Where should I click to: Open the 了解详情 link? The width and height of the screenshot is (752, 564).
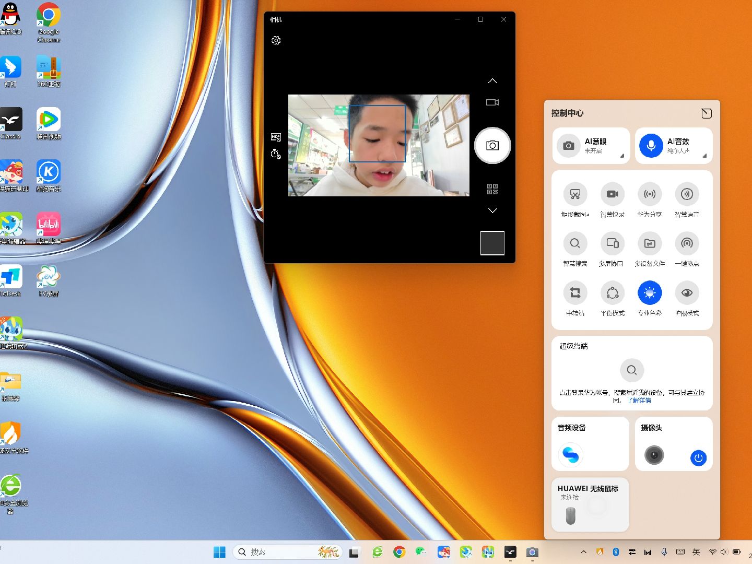click(640, 401)
